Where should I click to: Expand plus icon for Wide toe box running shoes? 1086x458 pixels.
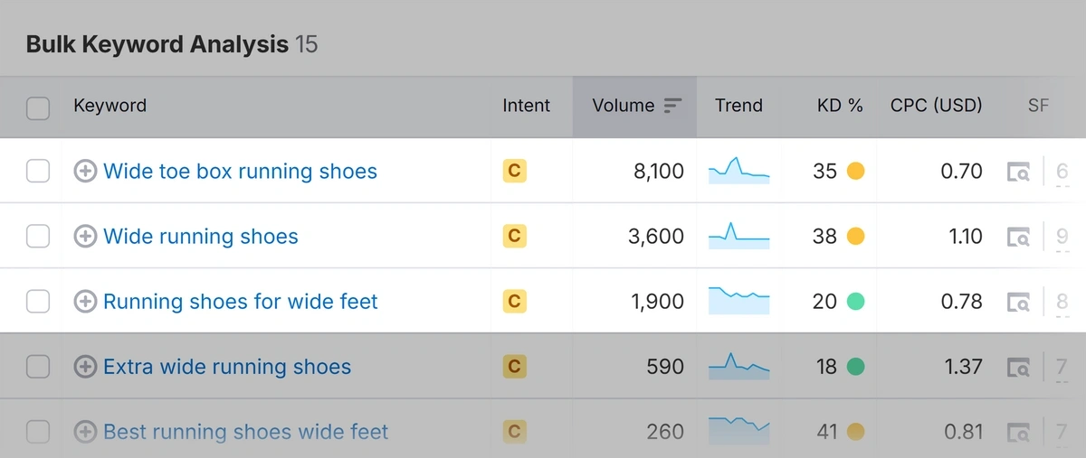[85, 171]
